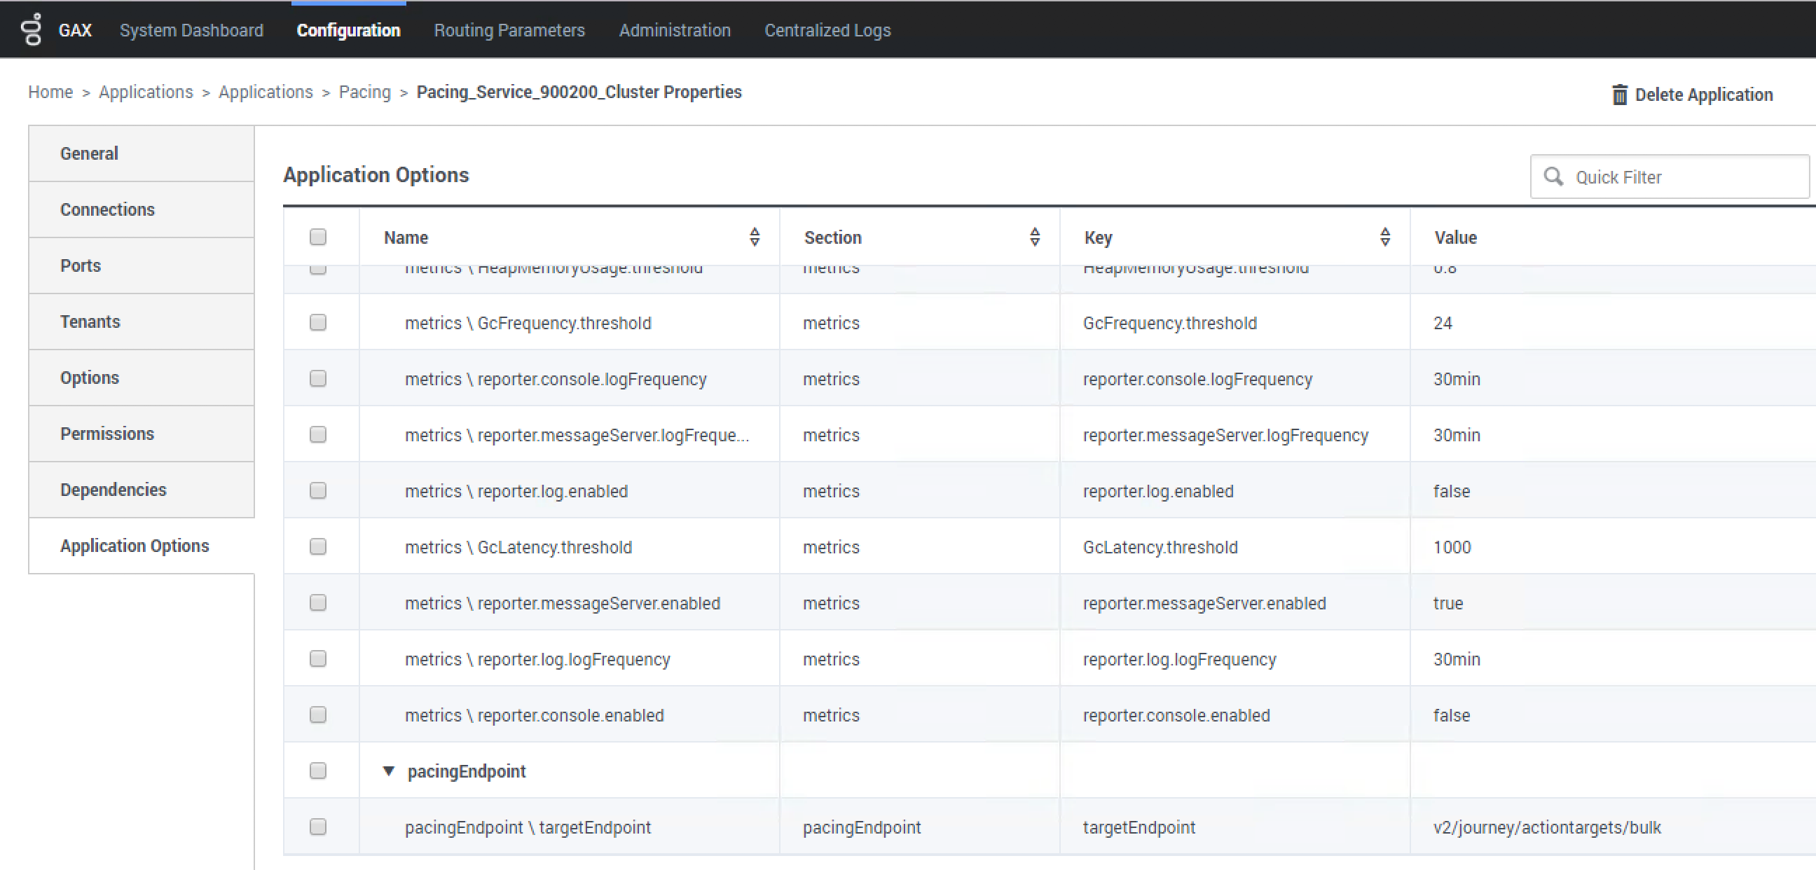Image resolution: width=1816 pixels, height=870 pixels.
Task: Open Centralized Logs menu
Action: coord(827,30)
